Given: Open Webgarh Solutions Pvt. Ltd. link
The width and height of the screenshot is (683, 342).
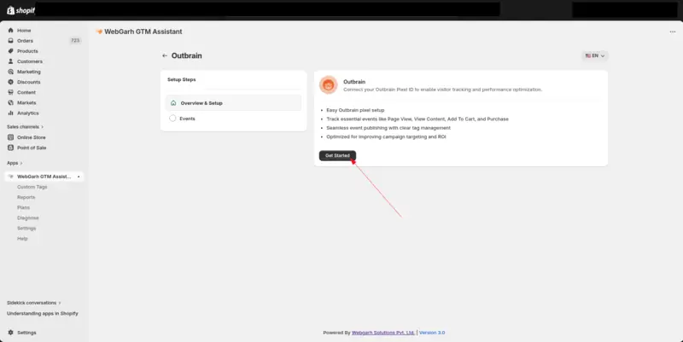Looking at the screenshot, I should [x=383, y=333].
